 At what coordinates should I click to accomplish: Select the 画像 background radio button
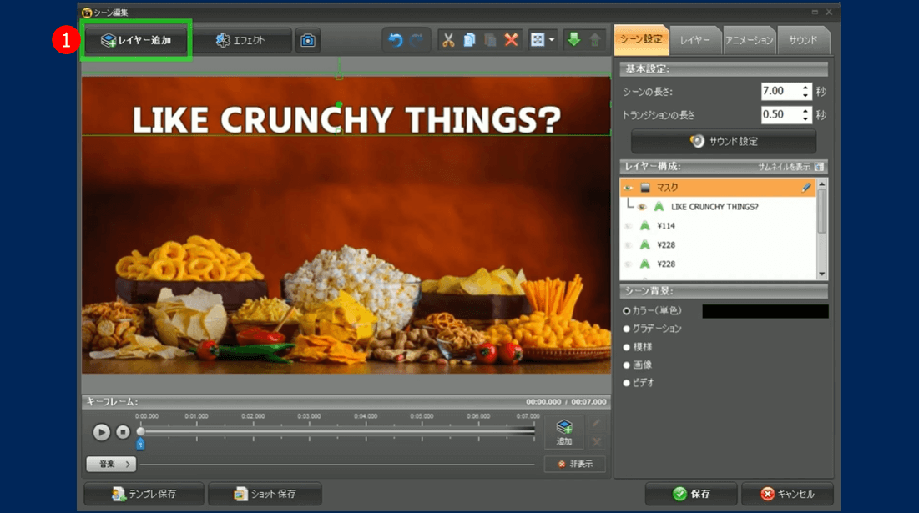click(627, 365)
